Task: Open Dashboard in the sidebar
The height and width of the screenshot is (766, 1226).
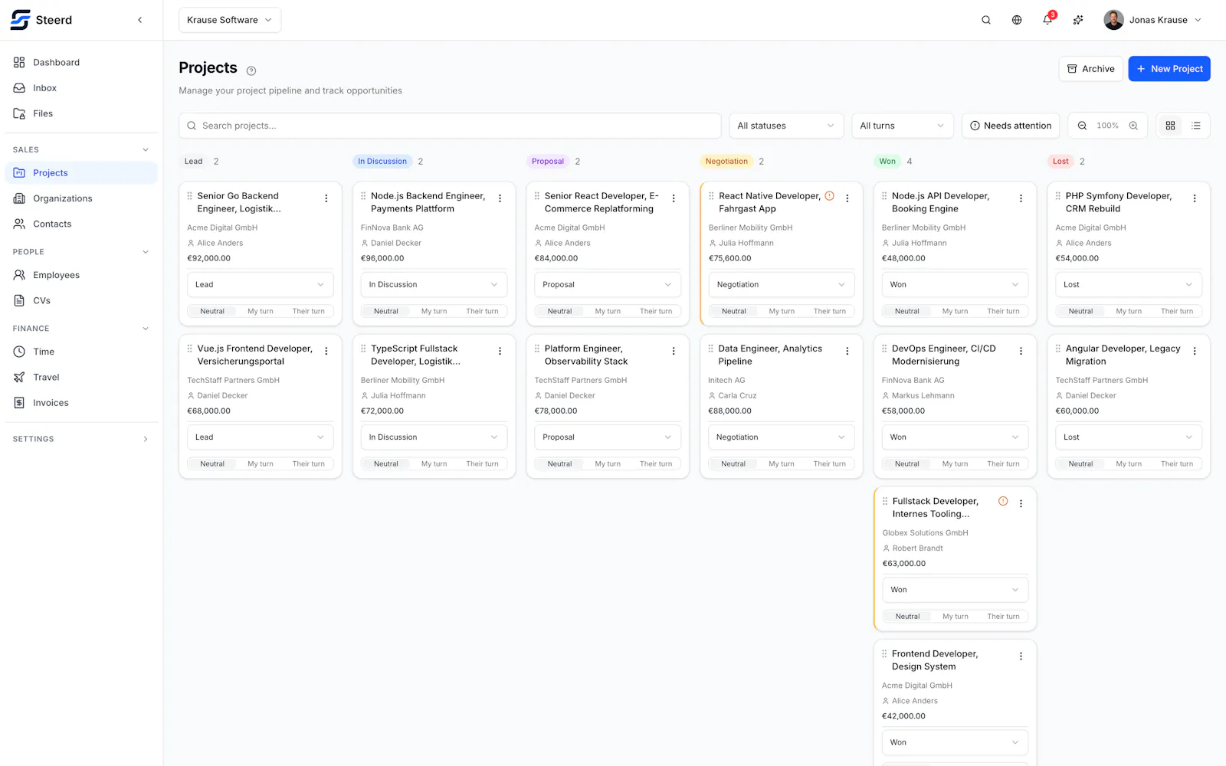Action: (x=81, y=62)
